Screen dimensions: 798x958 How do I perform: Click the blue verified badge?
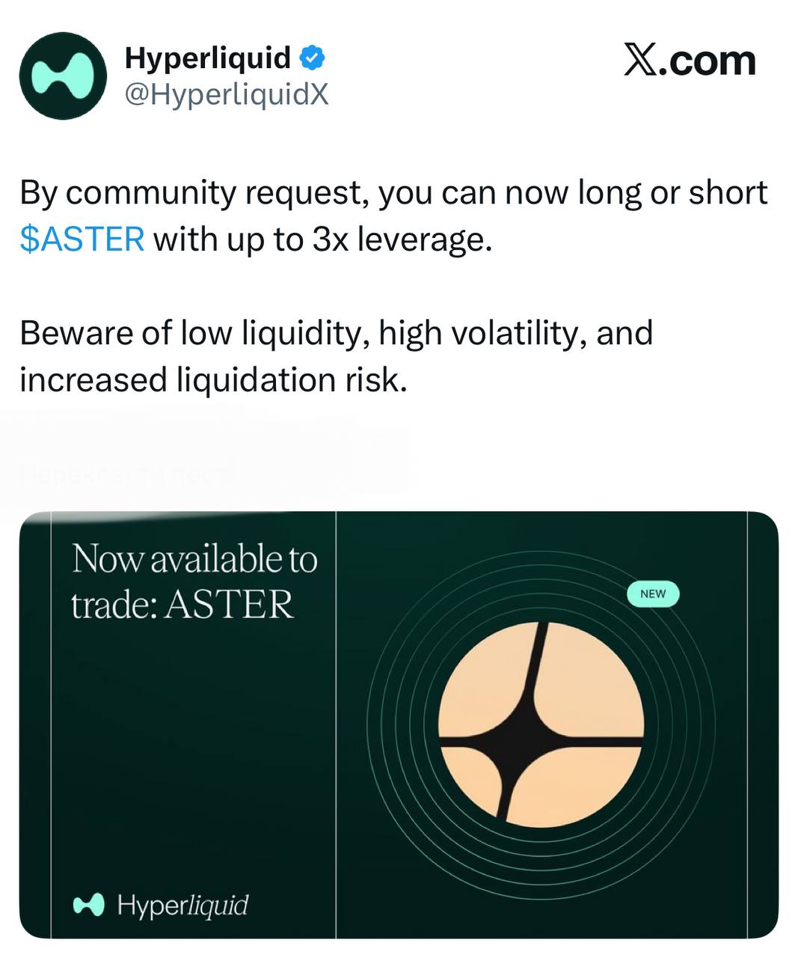point(312,58)
